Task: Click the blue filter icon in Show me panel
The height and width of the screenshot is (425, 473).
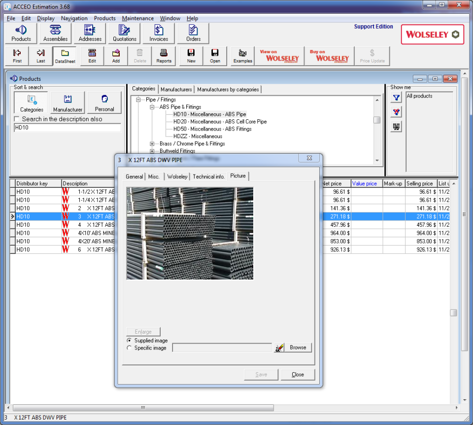Action: pyautogui.click(x=396, y=97)
